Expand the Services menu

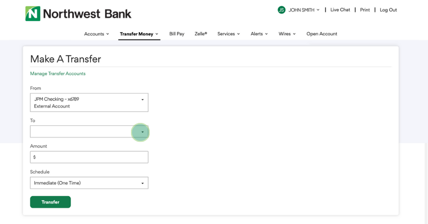click(x=229, y=34)
